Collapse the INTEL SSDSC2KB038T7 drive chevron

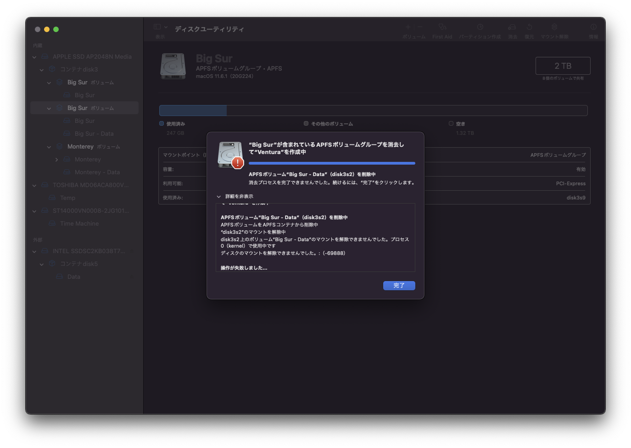(34, 251)
